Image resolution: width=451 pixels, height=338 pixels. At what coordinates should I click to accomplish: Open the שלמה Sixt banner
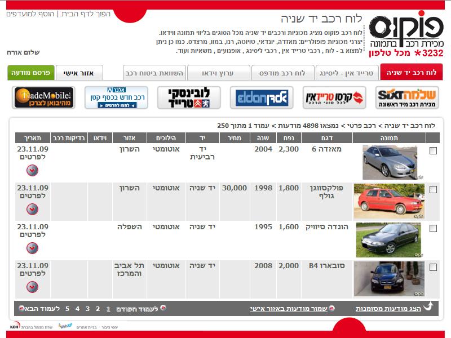pos(407,97)
